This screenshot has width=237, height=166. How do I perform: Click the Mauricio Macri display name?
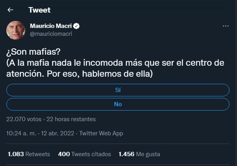click(51, 26)
